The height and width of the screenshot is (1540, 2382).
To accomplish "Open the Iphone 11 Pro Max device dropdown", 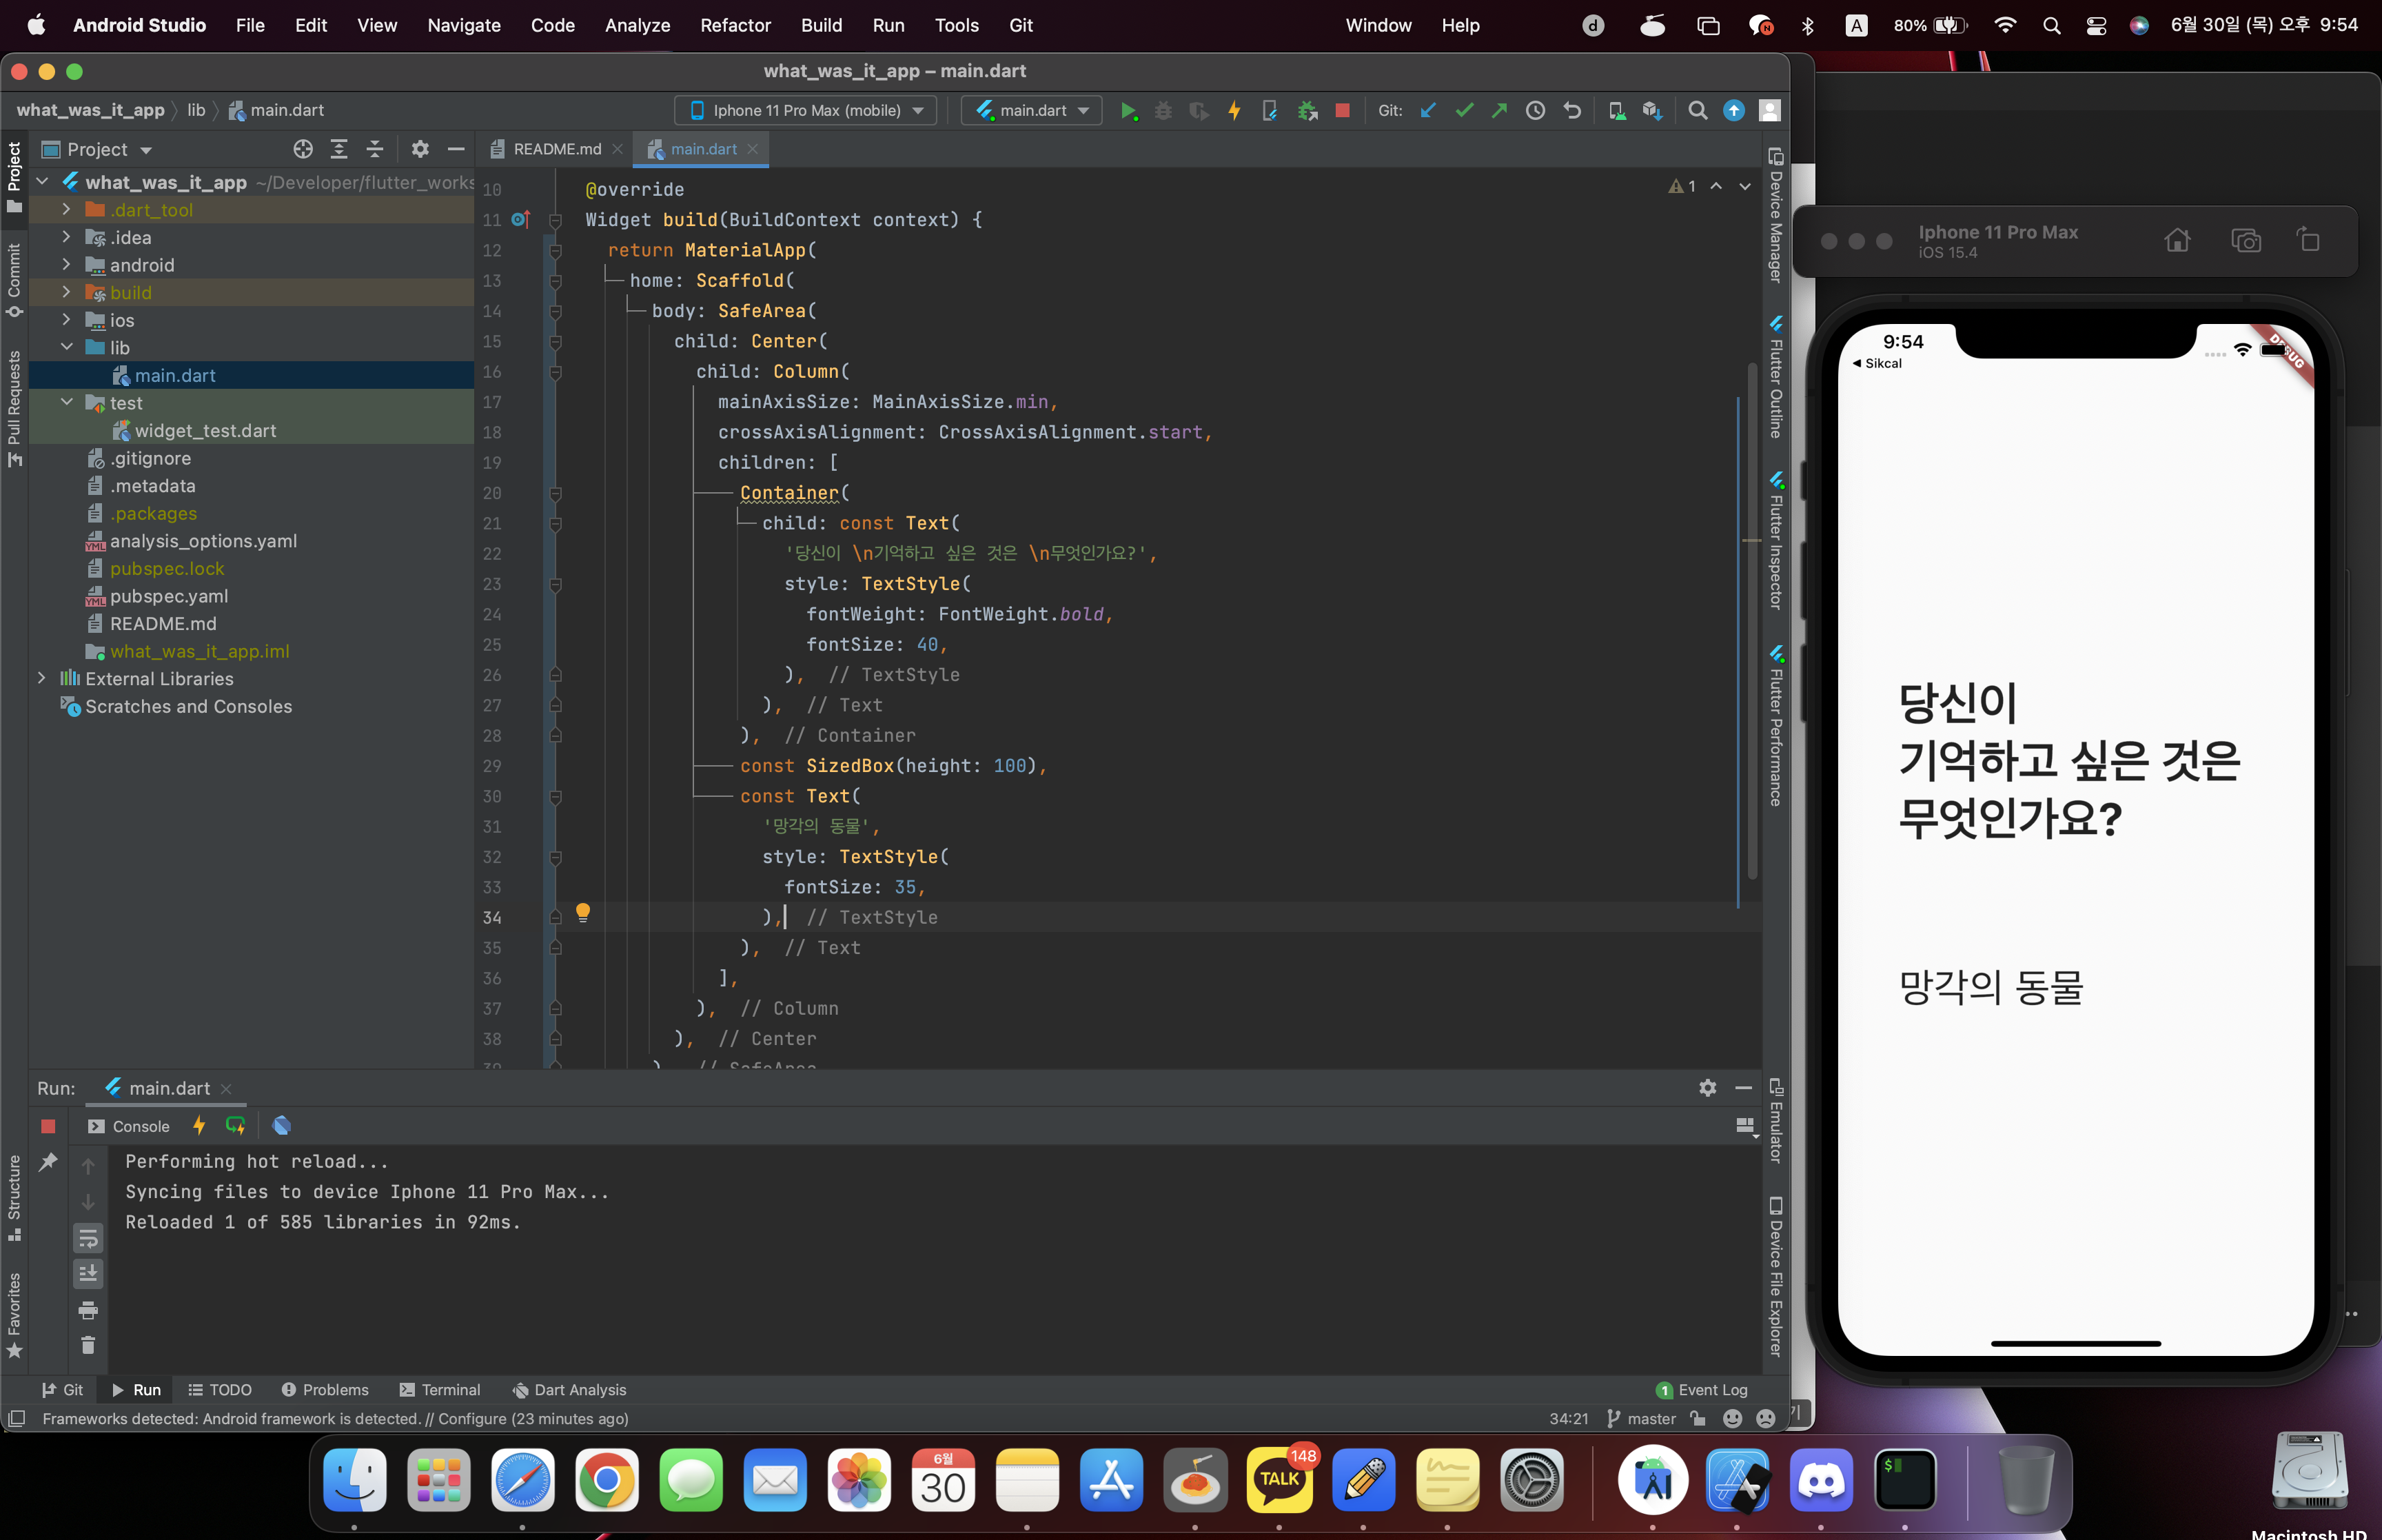I will click(x=806, y=111).
